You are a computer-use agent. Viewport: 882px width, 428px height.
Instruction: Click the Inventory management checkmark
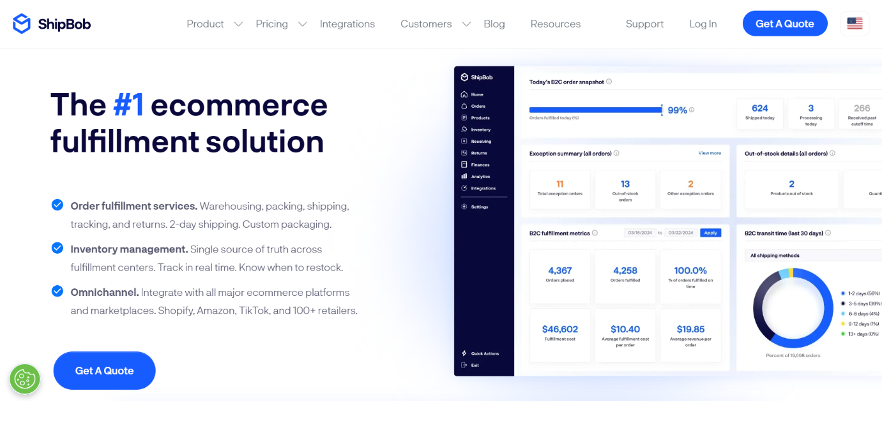point(57,247)
